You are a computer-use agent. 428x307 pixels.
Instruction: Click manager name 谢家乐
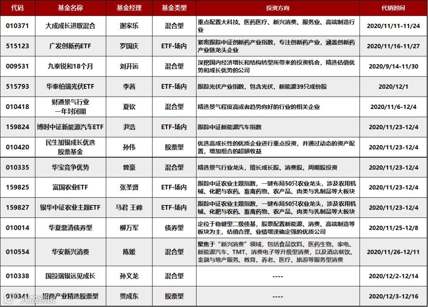129,26
